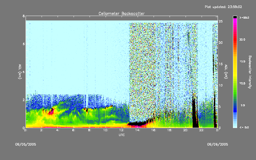Select the "AGL (km)" left axis label

tap(20, 72)
